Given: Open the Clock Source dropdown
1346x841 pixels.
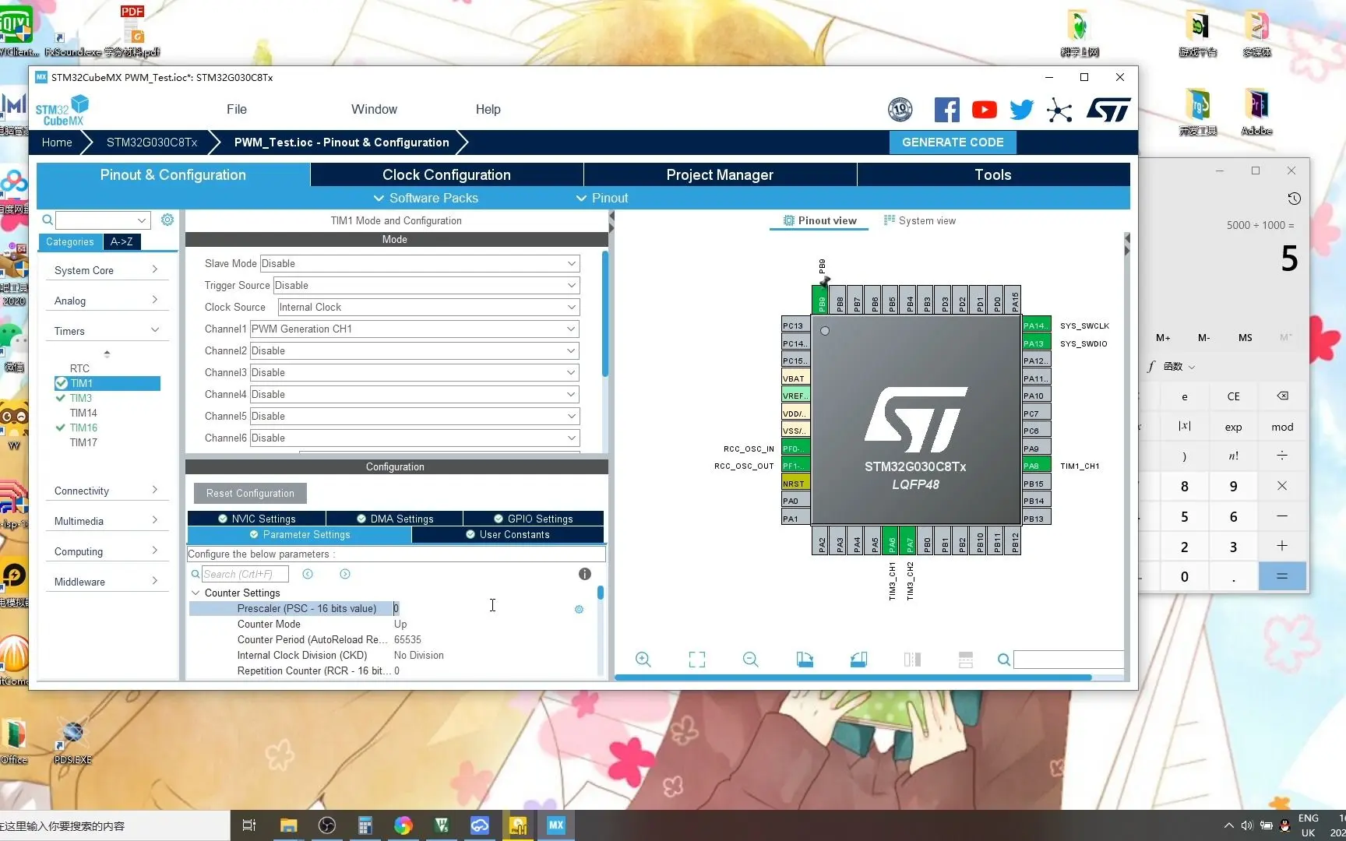Looking at the screenshot, I should coord(428,307).
